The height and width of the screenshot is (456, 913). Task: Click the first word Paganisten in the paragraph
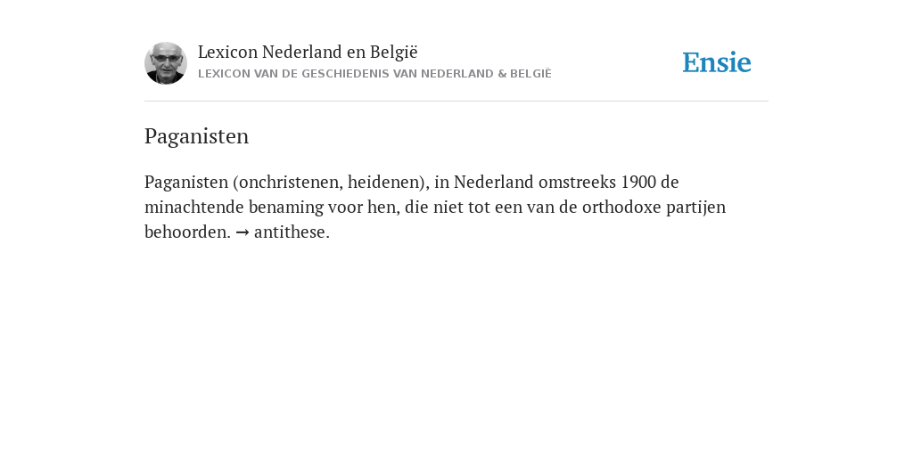point(186,182)
